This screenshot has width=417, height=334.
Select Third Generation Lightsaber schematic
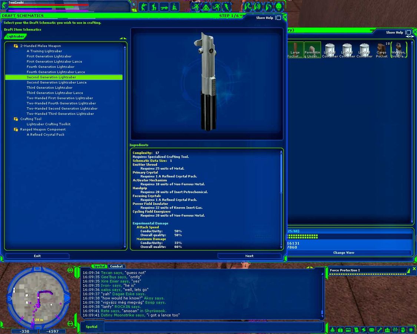pos(49,88)
